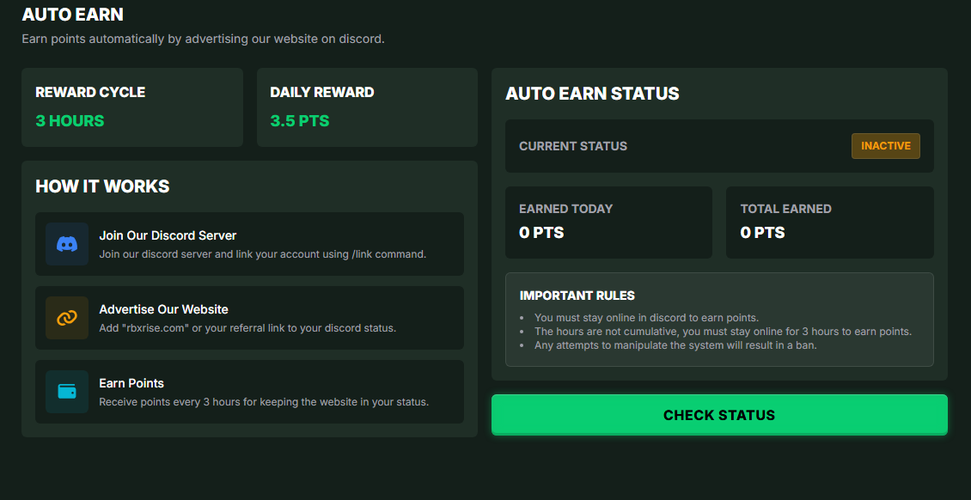This screenshot has height=500, width=971.
Task: Click the Important Rules heading
Action: click(577, 296)
